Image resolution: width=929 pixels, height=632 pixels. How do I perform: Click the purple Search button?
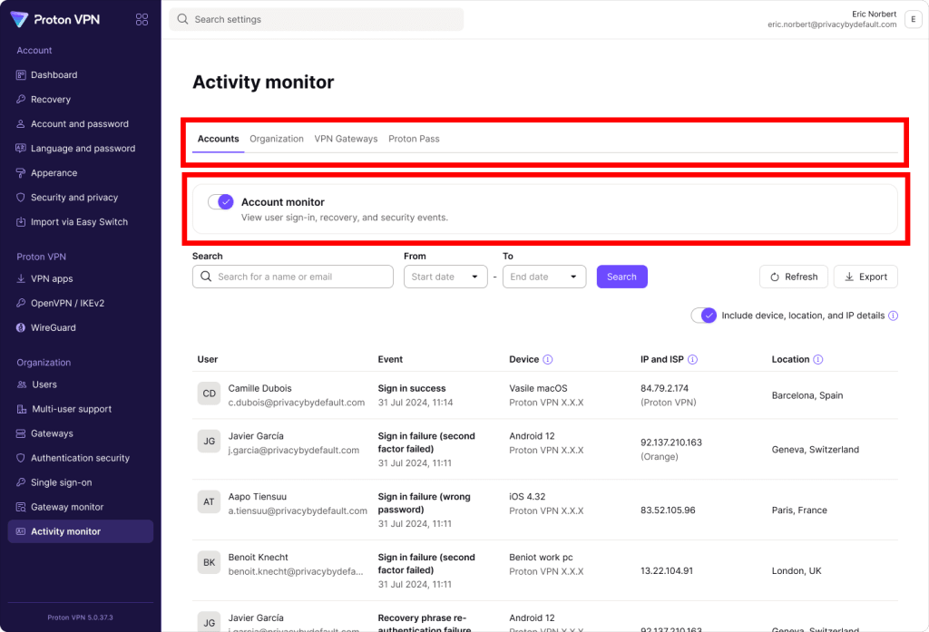621,277
